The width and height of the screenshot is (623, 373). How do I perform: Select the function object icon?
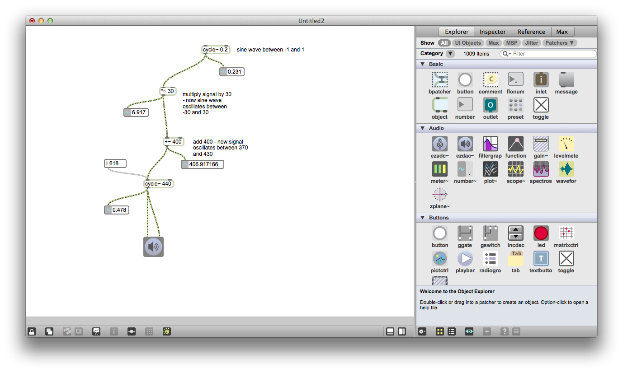coord(516,144)
